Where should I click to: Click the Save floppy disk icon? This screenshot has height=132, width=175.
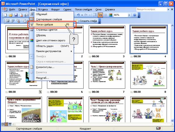point(16,15)
